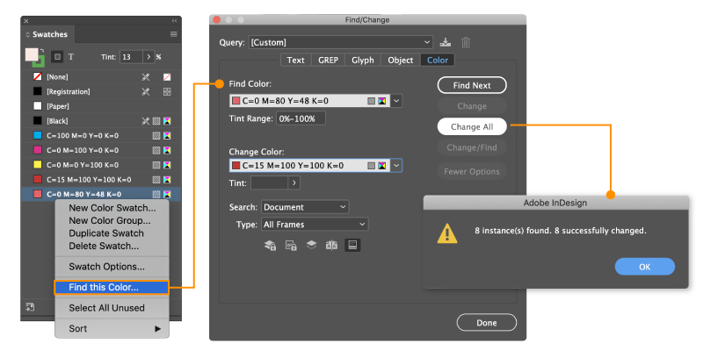
Task: Click the Save Query icon
Action: coord(447,42)
